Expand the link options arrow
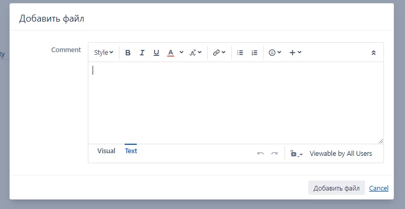 (224, 52)
